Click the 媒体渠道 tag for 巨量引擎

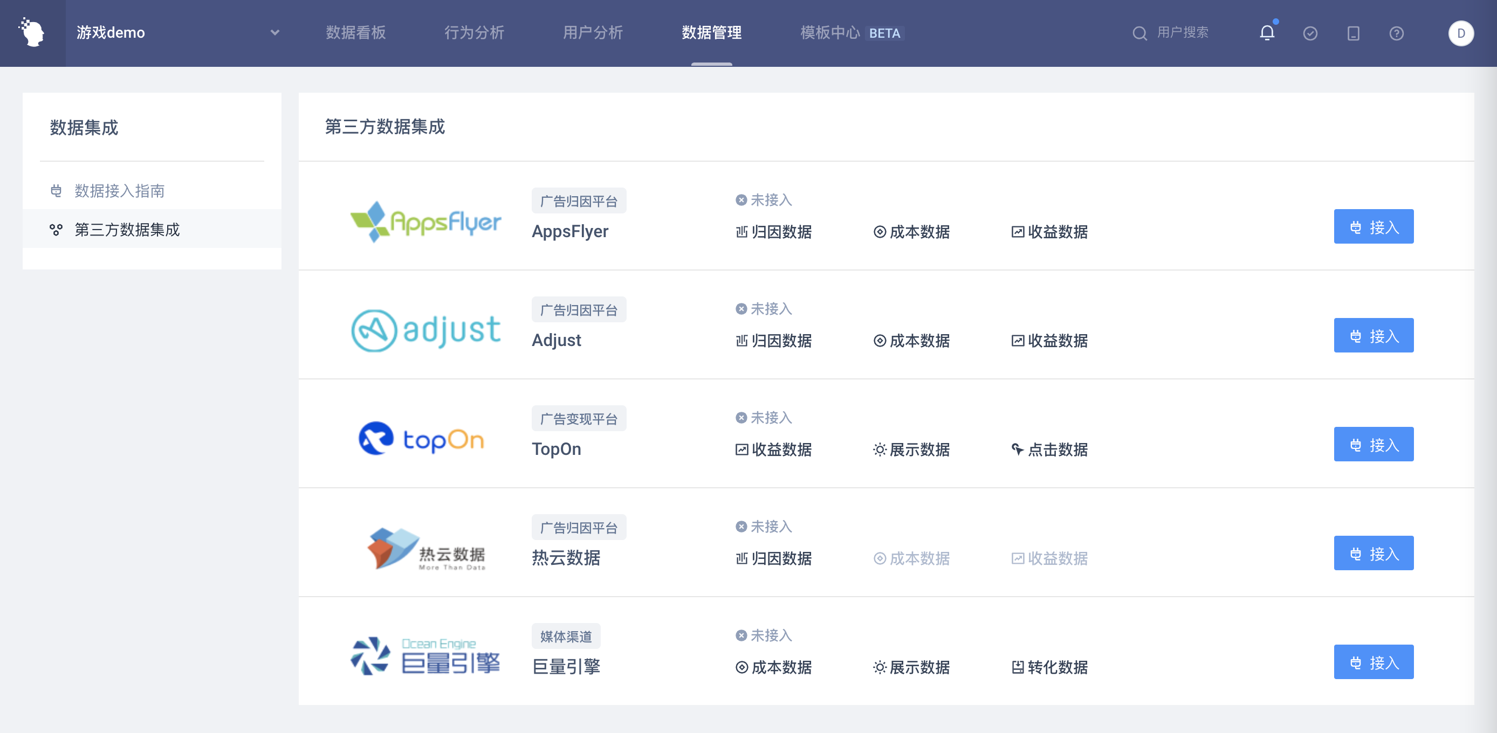(x=566, y=637)
